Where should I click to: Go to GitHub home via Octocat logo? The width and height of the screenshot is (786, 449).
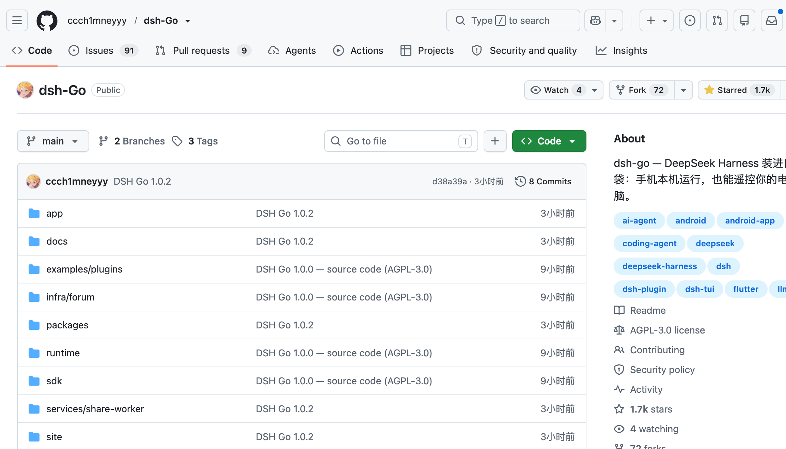[x=47, y=20]
